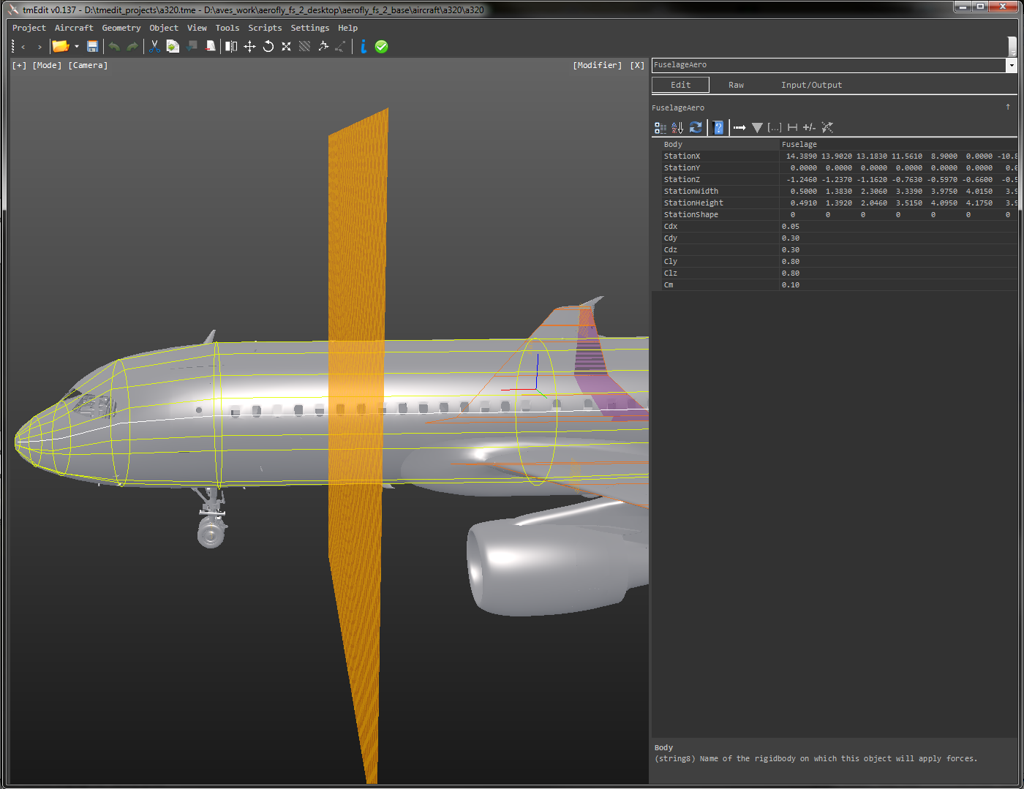Screen dimensions: 1024x789
Task: Click the Cut scissors icon in toolbar
Action: [154, 47]
